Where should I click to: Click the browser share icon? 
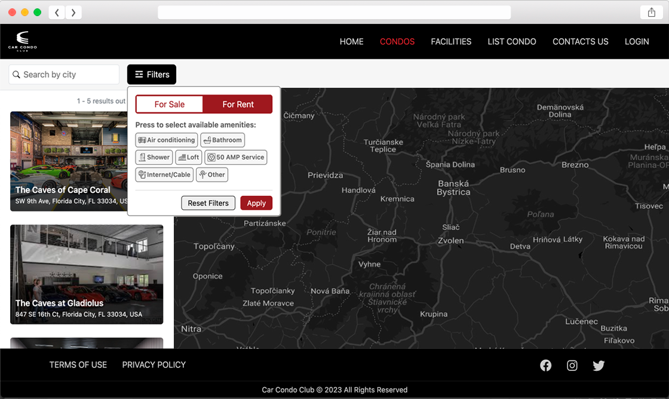click(x=651, y=13)
